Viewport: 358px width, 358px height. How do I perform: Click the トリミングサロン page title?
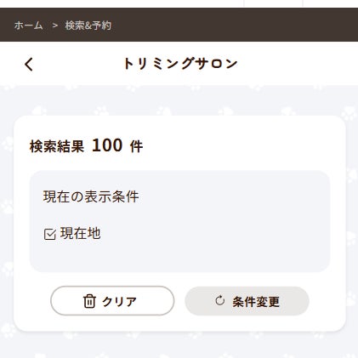point(180,64)
